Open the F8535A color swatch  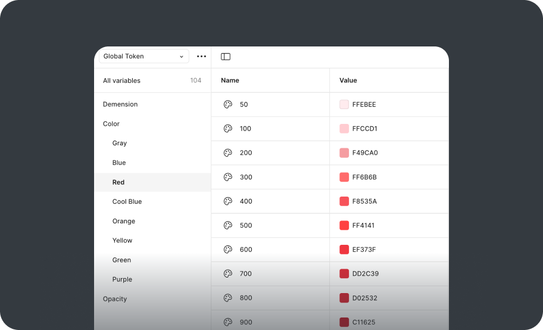pos(344,201)
